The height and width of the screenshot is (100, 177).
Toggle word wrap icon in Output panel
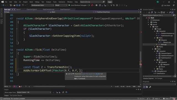[66, 92]
